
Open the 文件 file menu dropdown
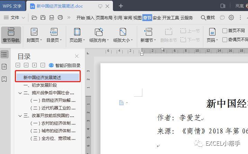coord(15,18)
